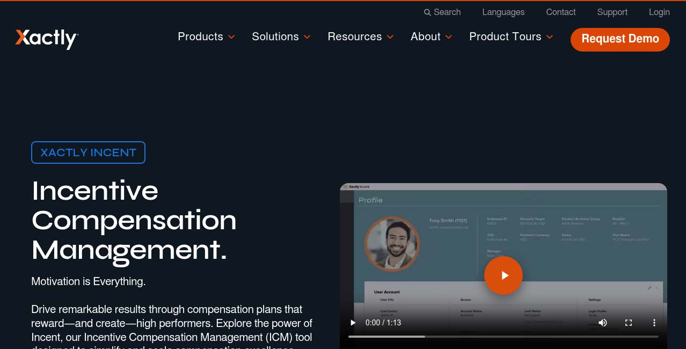Click the XACTLY INCENT badge
The height and width of the screenshot is (349, 686).
coord(89,152)
